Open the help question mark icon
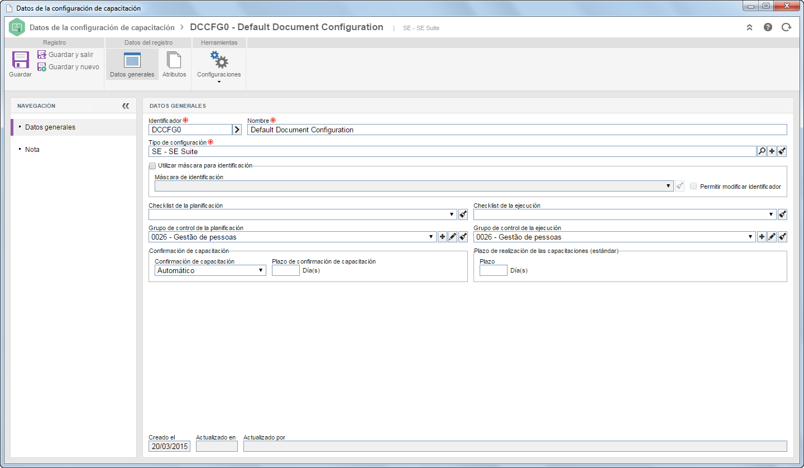The image size is (804, 468). click(x=768, y=27)
